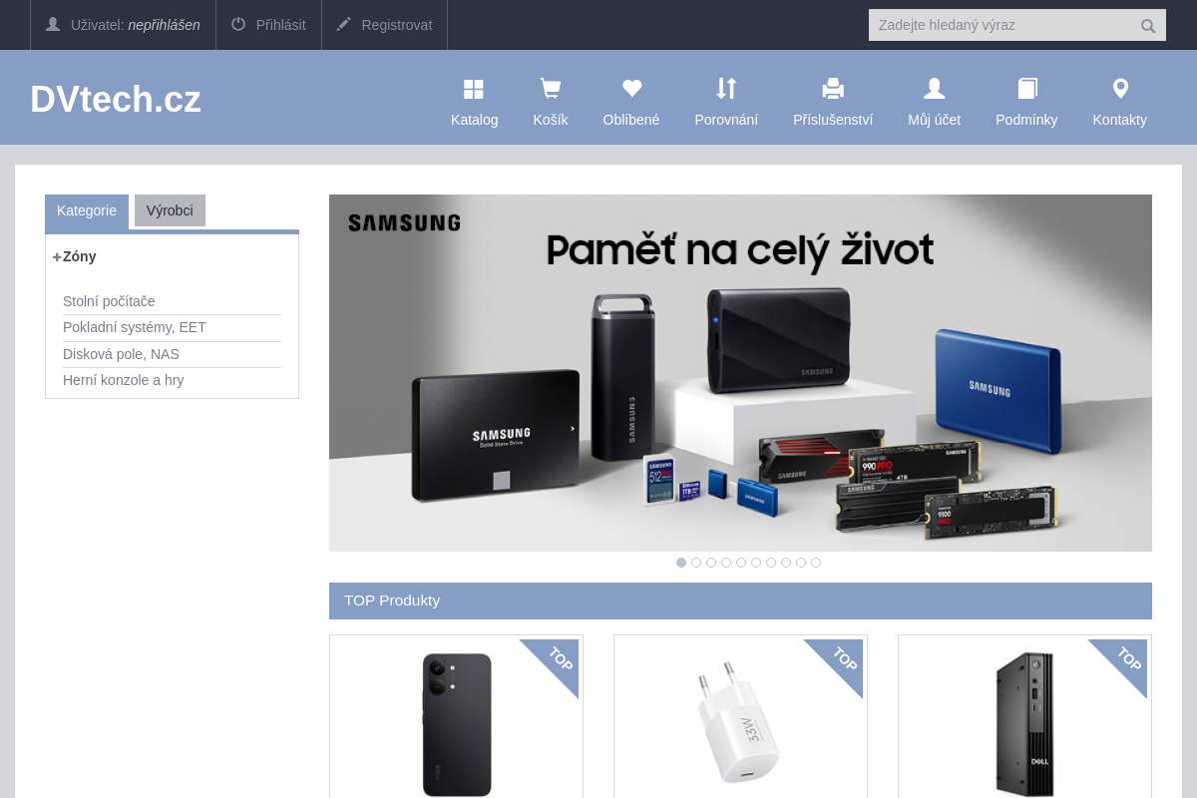Open the Kontakty map pin icon
Viewport: 1197px width, 798px height.
[x=1120, y=89]
